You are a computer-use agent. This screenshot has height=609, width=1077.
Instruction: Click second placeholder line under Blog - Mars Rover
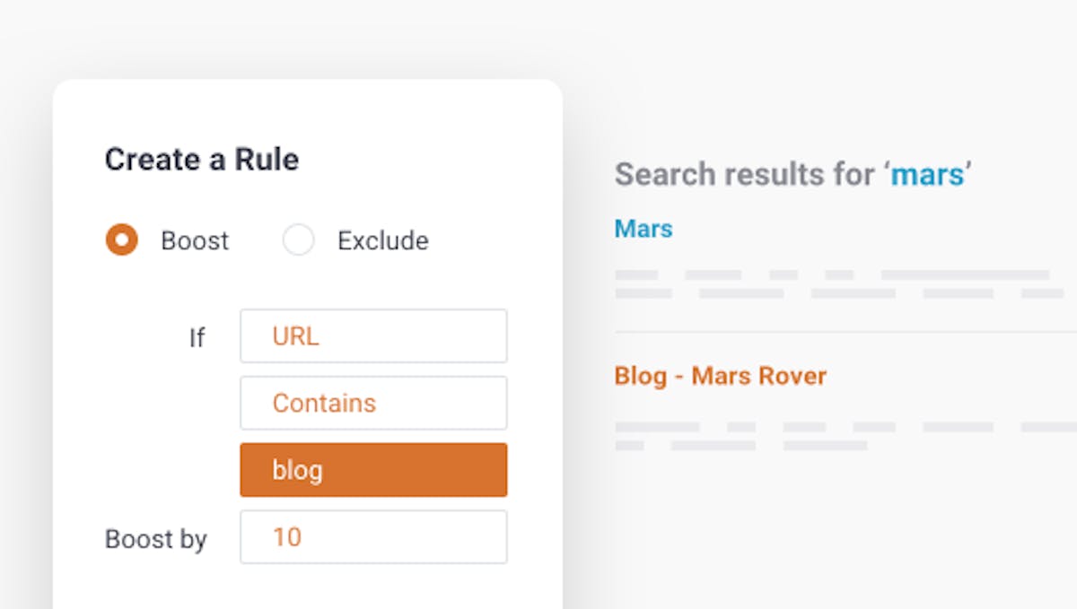741,446
